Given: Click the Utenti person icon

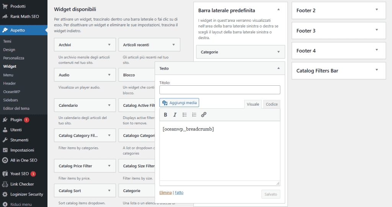Looking at the screenshot, I should tap(5, 130).
